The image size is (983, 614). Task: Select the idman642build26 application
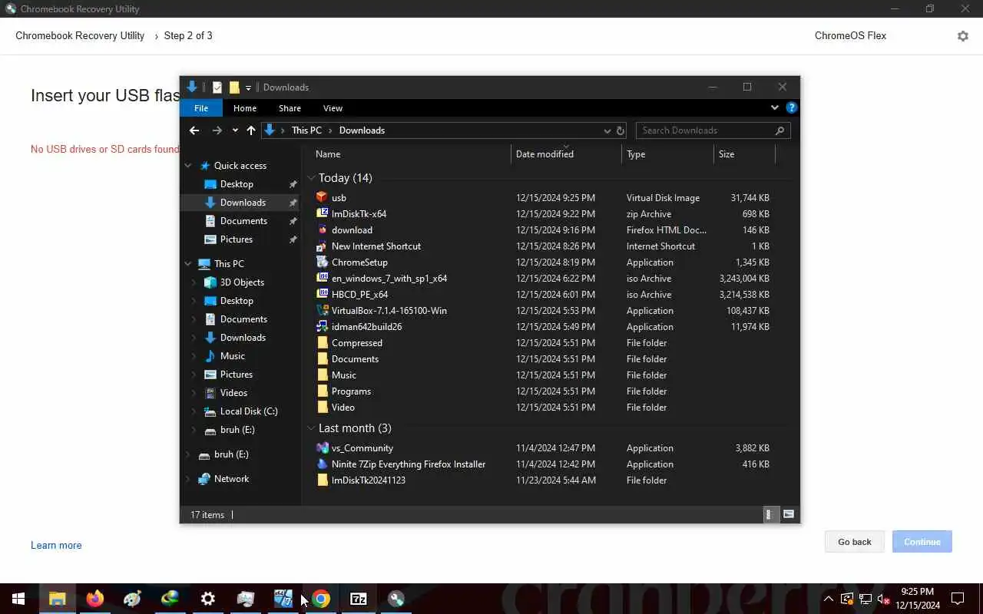pyautogui.click(x=542, y=327)
